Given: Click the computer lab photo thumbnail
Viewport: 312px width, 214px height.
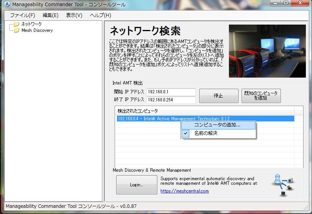Looking at the screenshot, I should click(267, 51).
